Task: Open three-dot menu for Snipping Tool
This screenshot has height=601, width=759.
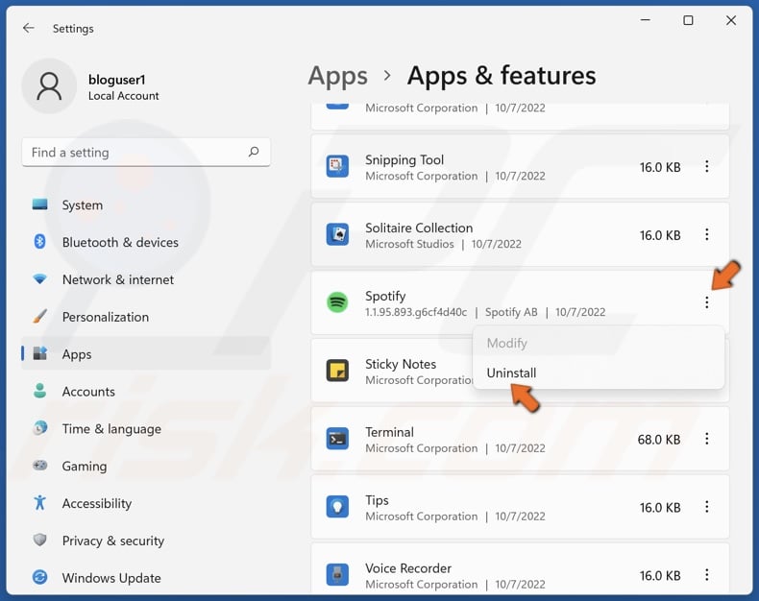Action: 706,167
